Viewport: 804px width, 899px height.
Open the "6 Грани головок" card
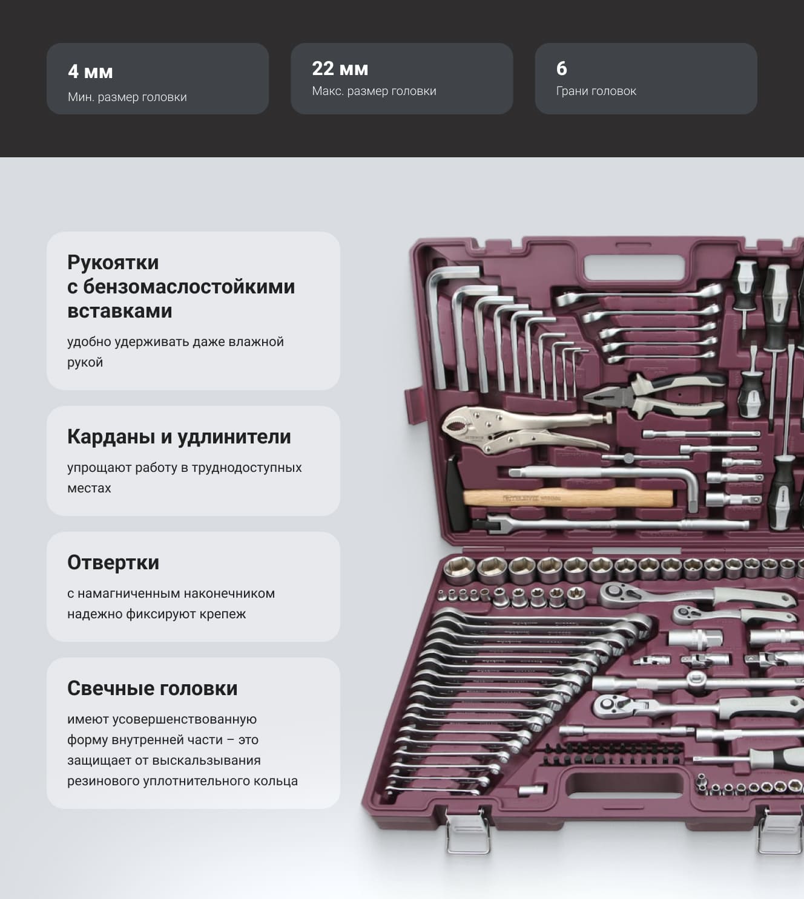tap(646, 79)
